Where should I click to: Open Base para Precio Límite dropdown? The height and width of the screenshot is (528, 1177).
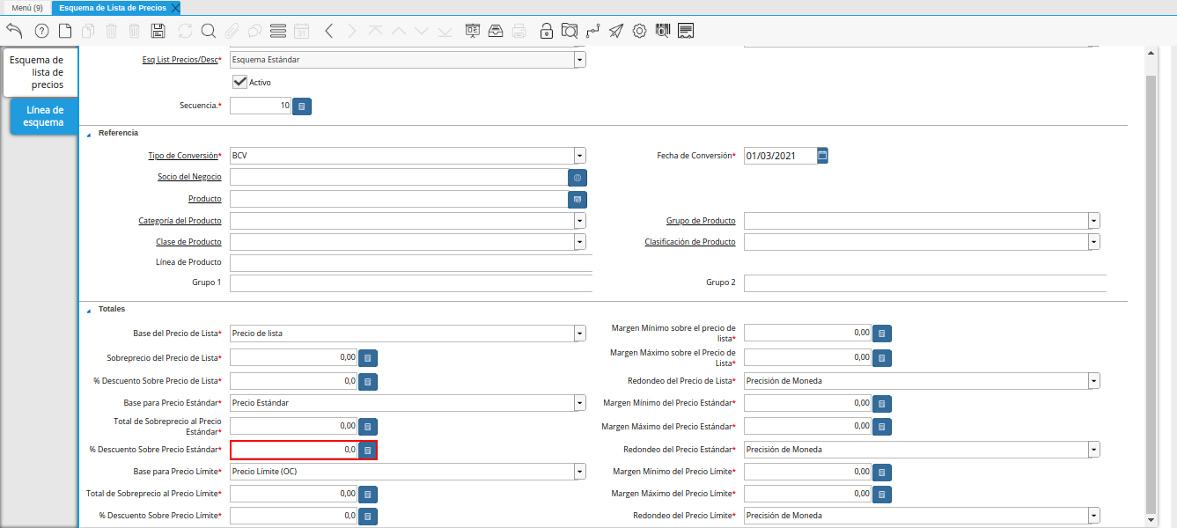tap(580, 472)
